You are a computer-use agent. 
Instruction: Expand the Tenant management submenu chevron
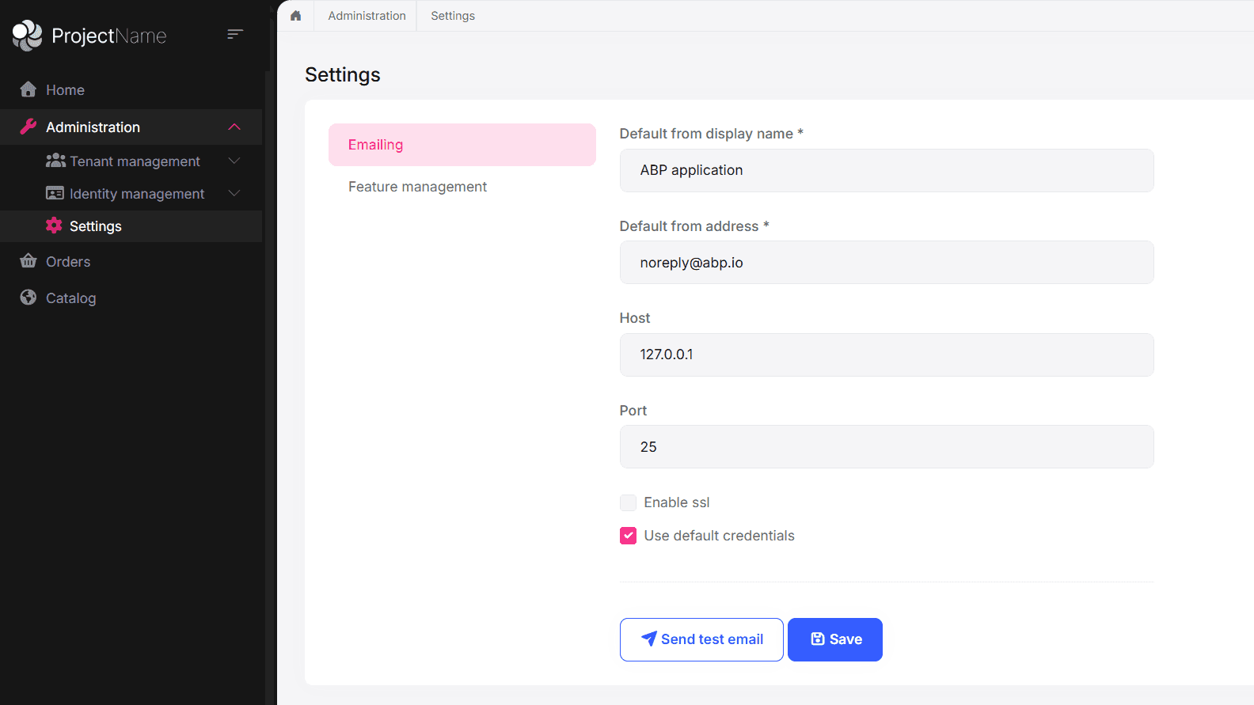pyautogui.click(x=234, y=161)
